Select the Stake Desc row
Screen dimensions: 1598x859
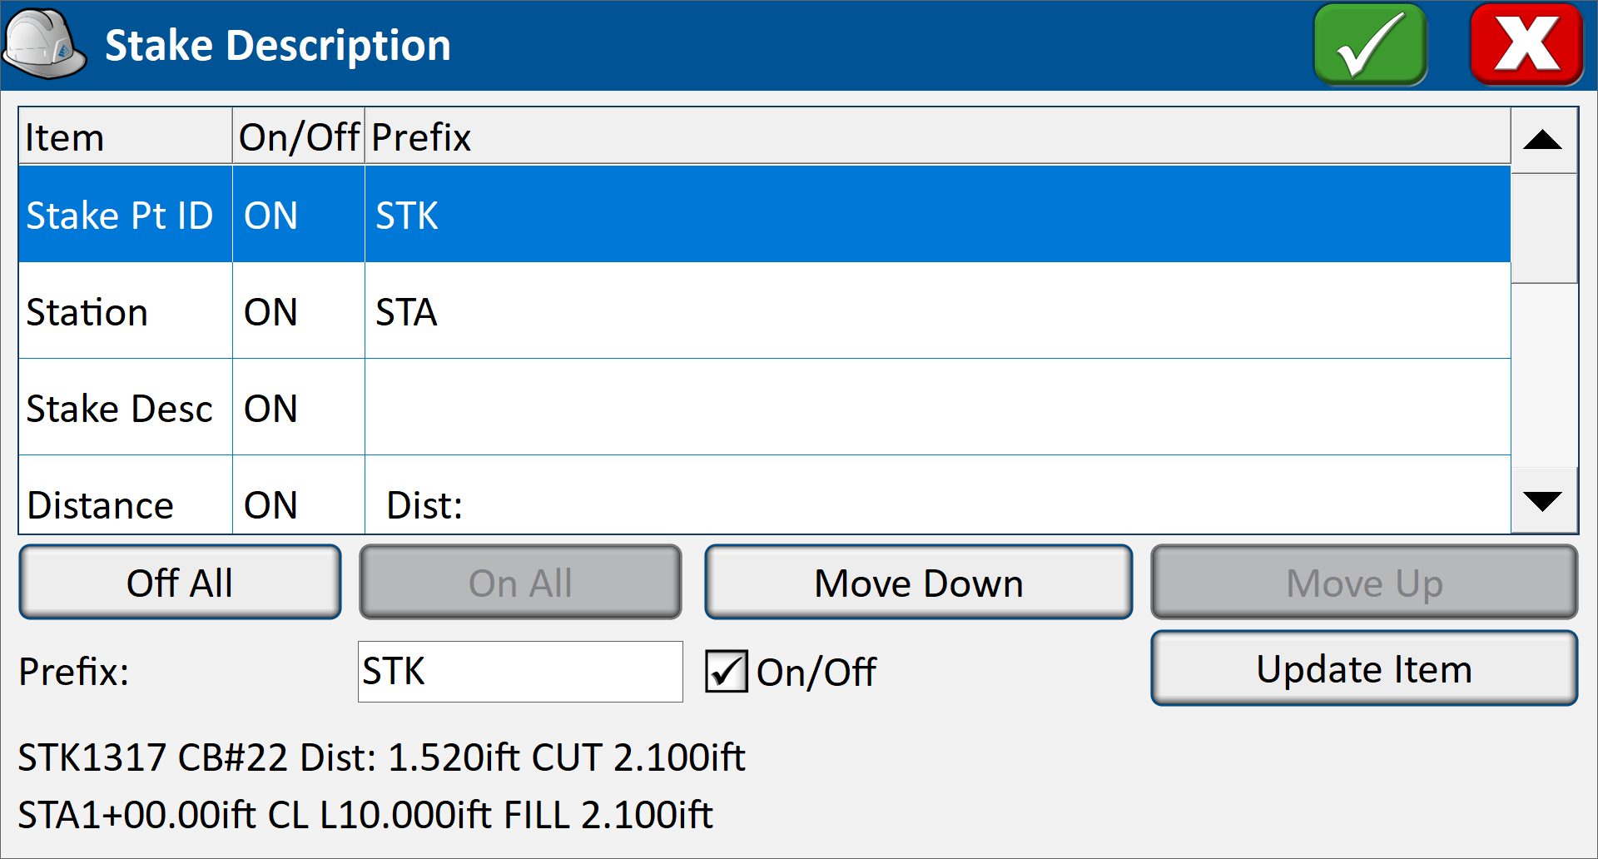764,408
